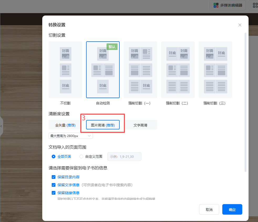Pick the 强制切割（二）layout option
258x222 pixels.
pos(178,70)
